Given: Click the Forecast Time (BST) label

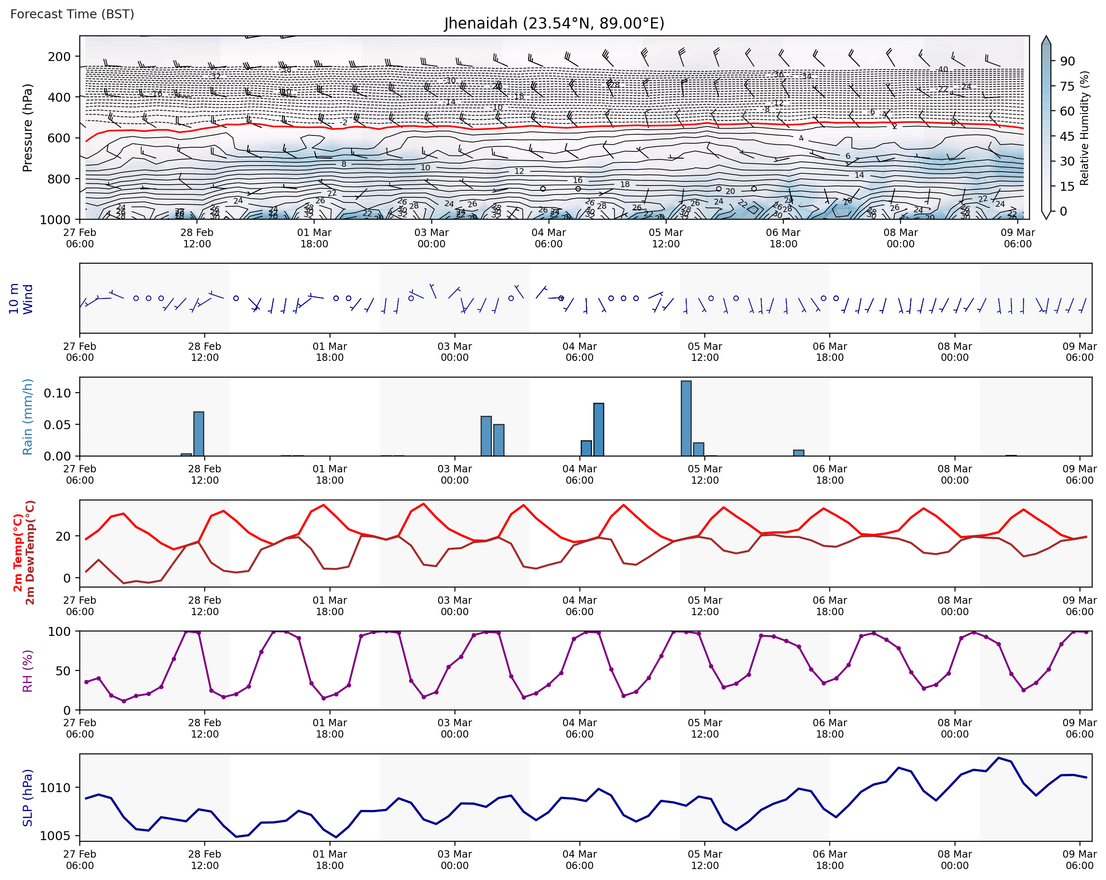Looking at the screenshot, I should tap(72, 14).
